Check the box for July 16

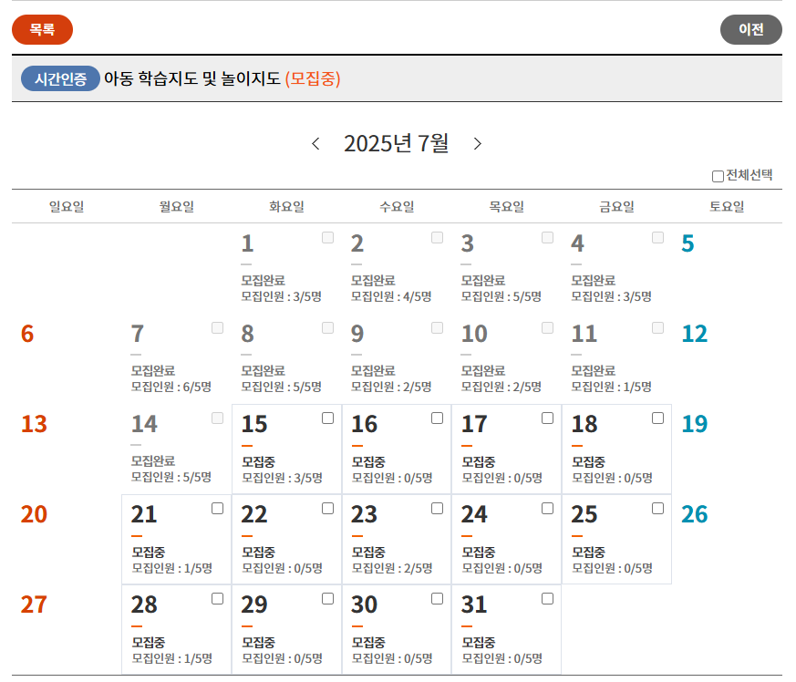click(x=437, y=418)
